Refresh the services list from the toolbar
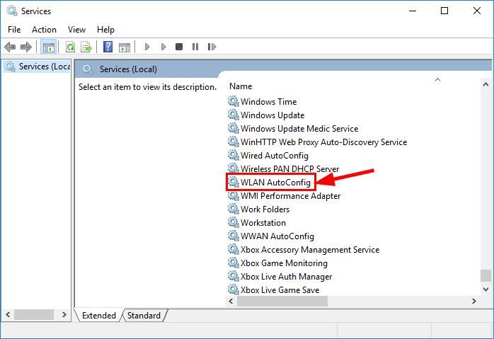 (x=70, y=47)
